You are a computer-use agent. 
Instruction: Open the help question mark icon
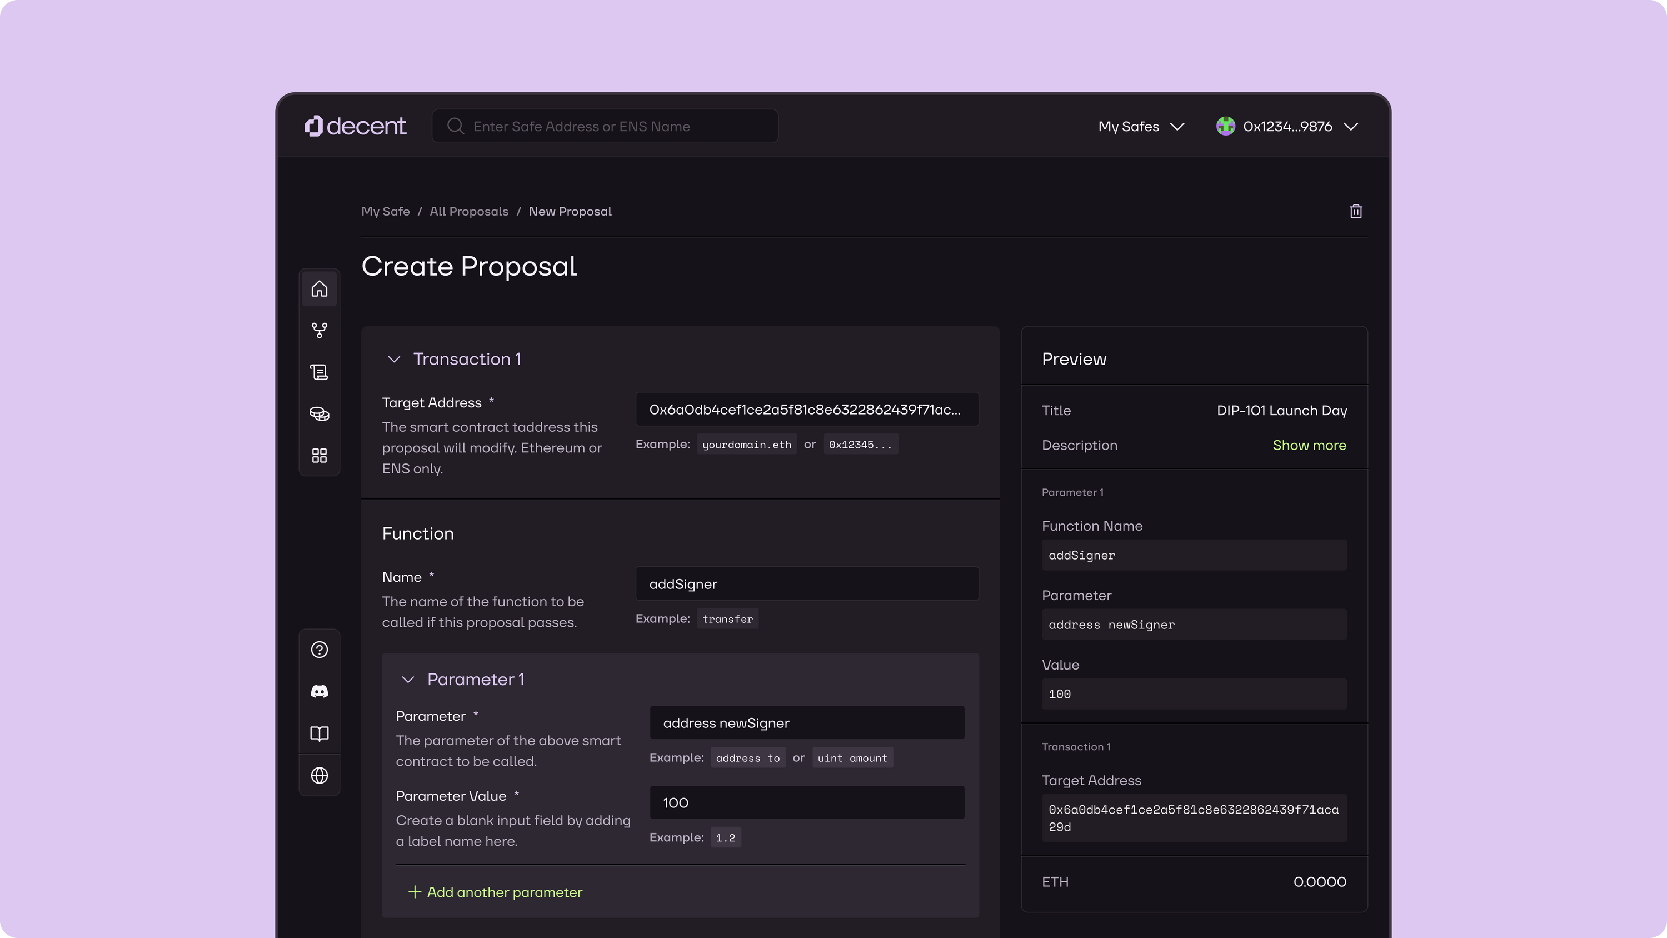click(x=319, y=650)
